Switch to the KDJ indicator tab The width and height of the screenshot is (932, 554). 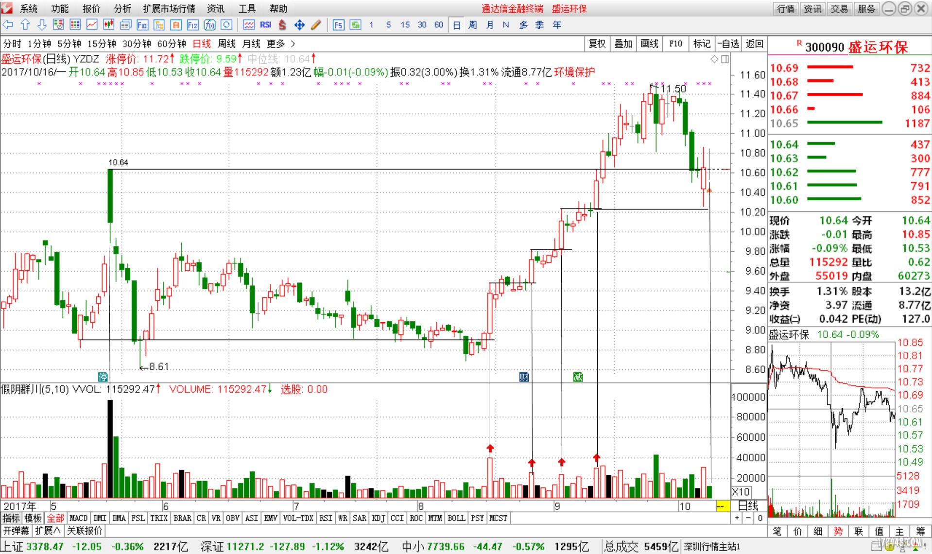(378, 518)
